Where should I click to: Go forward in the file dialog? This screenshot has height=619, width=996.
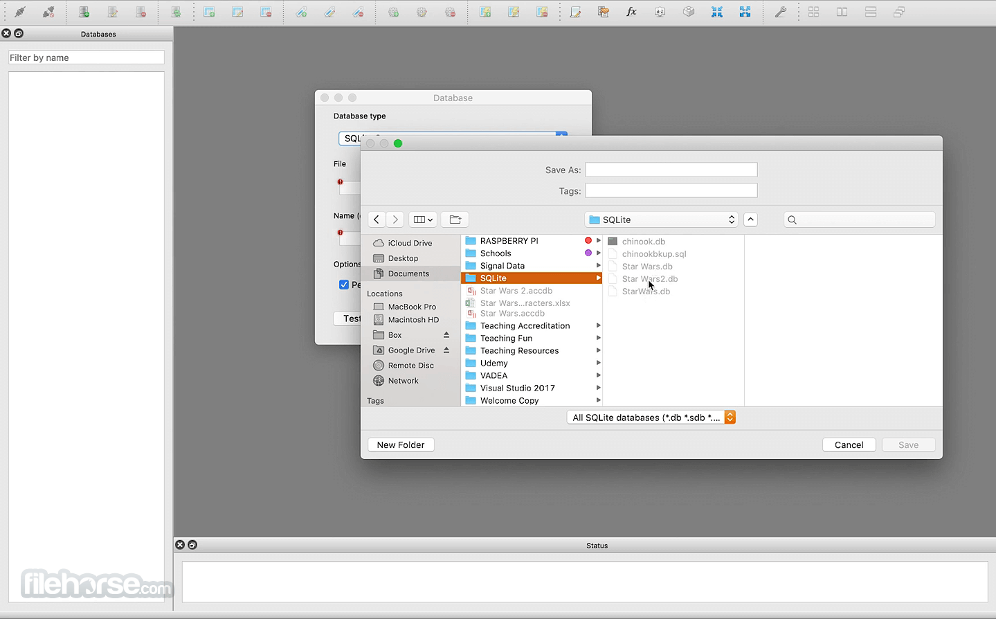point(395,219)
